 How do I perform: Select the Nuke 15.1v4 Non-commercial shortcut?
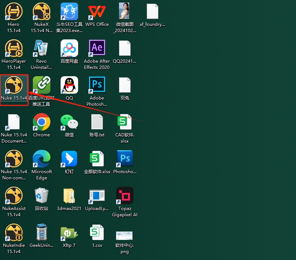[x=14, y=159]
